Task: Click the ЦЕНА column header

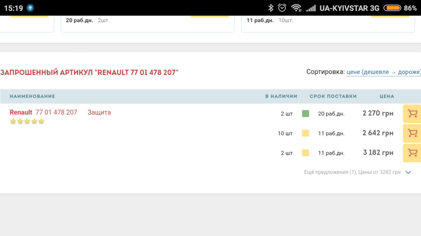Action: click(x=387, y=96)
